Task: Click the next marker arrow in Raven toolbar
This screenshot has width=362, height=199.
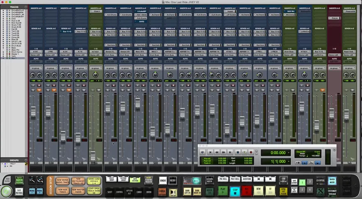Action: pos(270,179)
